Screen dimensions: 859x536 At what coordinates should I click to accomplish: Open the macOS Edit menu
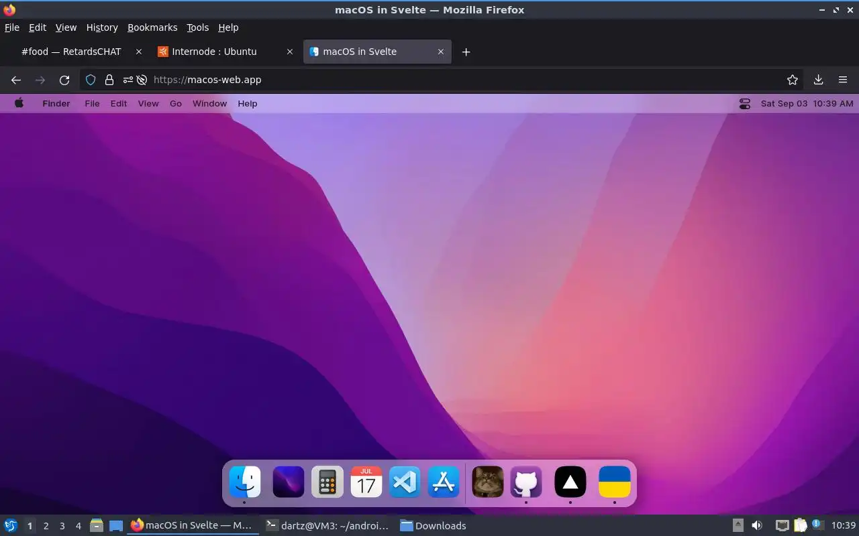[119, 104]
